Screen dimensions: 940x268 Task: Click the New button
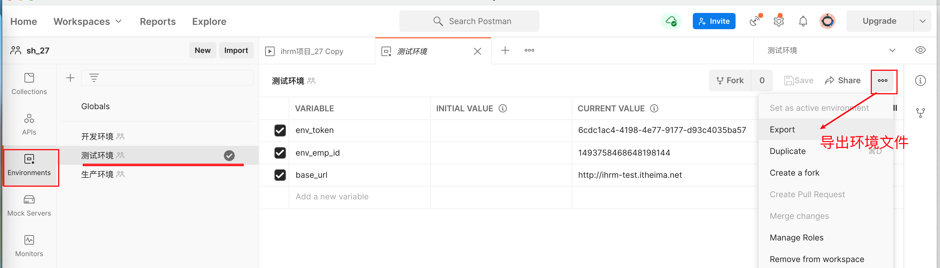[x=203, y=50]
